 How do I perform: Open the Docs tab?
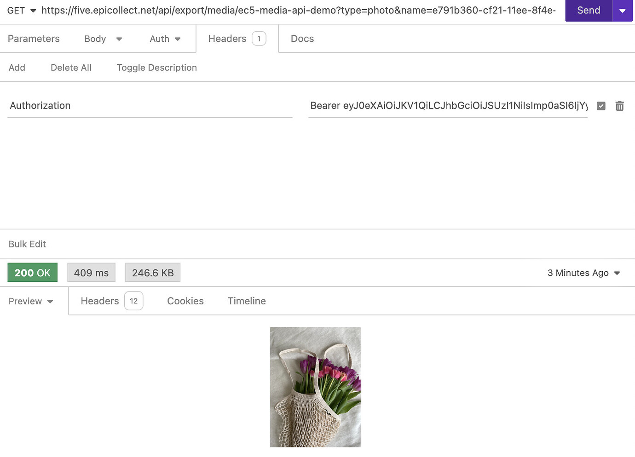coord(302,39)
